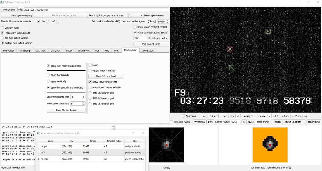Enable the View avi fields checkbox

tap(3, 28)
